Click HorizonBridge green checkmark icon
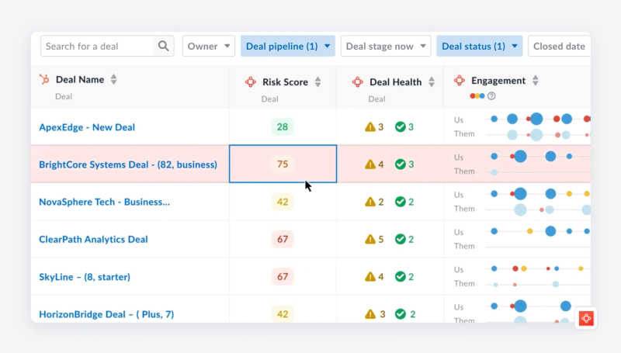Viewport: 621px width, 353px height. (401, 314)
